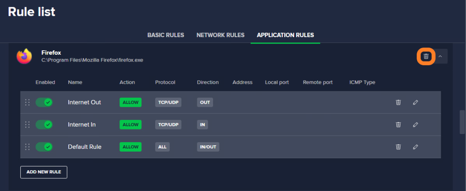Screen dimensions: 466x191
Task: Collapse the Firefox rules section
Action: pyautogui.click(x=440, y=56)
